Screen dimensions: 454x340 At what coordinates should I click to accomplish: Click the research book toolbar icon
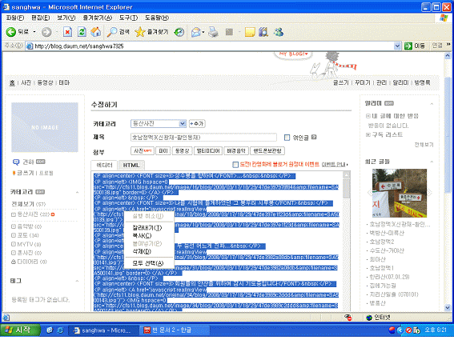[263, 32]
